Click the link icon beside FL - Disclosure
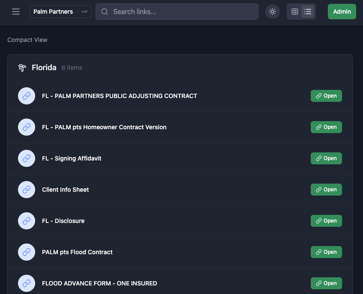363x294 pixels. [x=26, y=221]
